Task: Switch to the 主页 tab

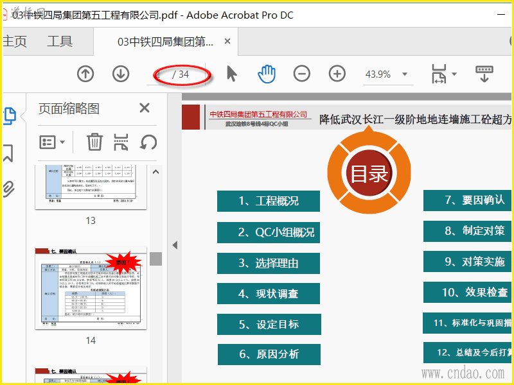Action: [x=14, y=42]
